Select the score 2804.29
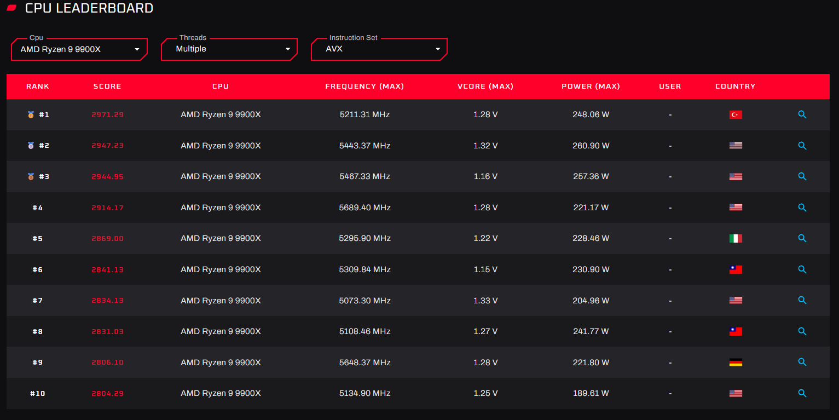 pos(108,393)
